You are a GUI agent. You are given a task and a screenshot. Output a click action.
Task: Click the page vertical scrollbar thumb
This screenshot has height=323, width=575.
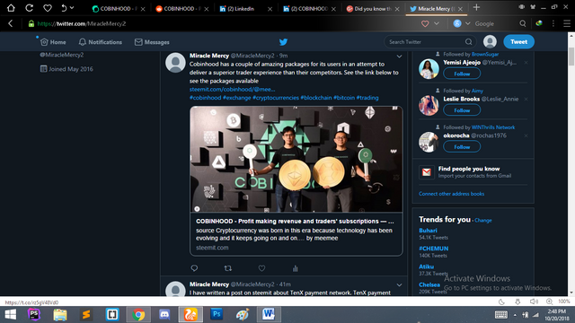pos(571,57)
